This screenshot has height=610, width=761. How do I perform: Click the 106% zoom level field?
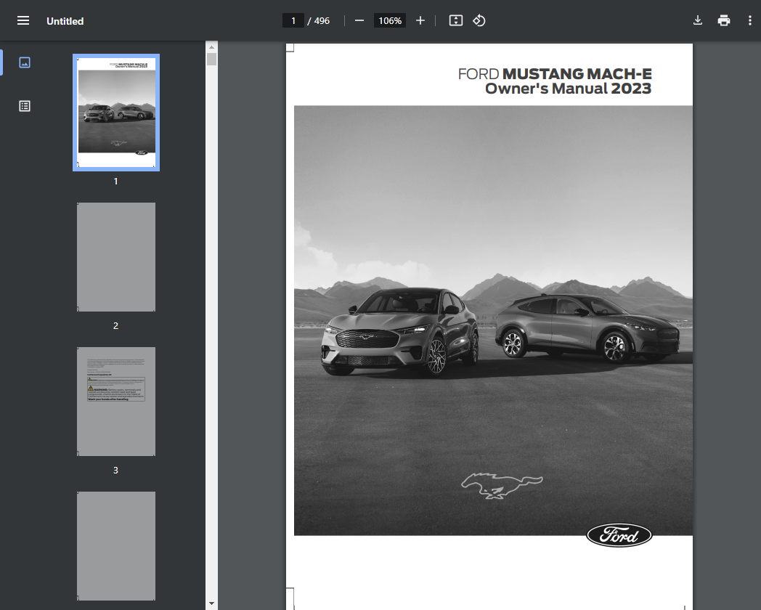(x=390, y=21)
